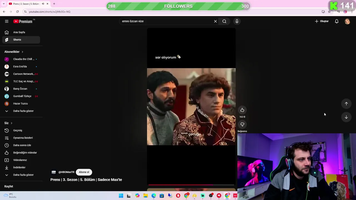Go to the next short
The height and width of the screenshot is (200, 356).
coord(346,117)
